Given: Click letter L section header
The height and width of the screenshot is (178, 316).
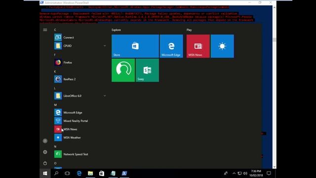Looking at the screenshot, I should (x=55, y=88).
